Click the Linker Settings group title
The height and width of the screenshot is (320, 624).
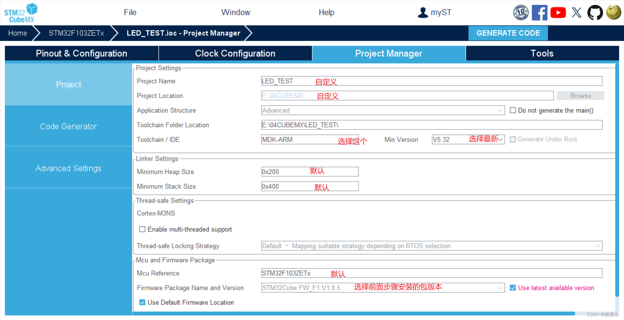(x=157, y=159)
